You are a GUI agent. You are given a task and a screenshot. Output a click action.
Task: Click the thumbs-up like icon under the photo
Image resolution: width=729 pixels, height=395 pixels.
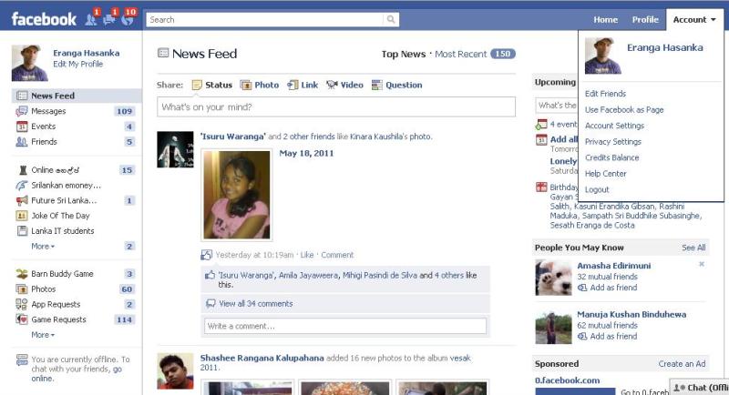(x=210, y=275)
